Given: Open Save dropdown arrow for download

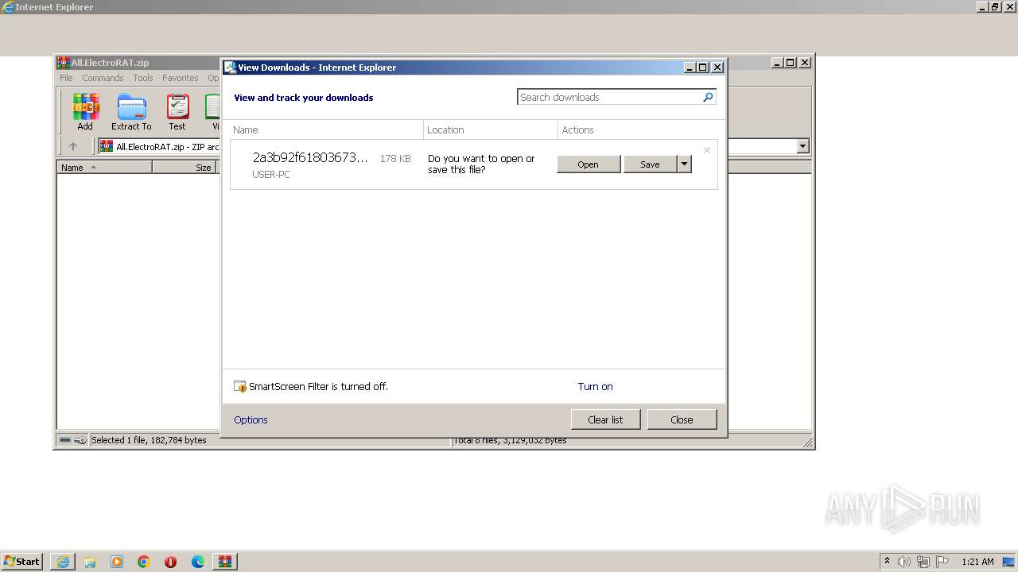Looking at the screenshot, I should pyautogui.click(x=684, y=164).
